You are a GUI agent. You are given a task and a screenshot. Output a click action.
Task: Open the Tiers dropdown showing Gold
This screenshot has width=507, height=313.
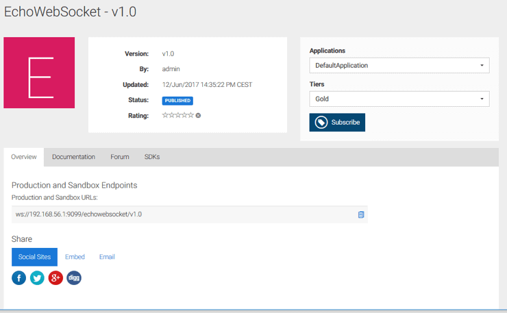399,99
